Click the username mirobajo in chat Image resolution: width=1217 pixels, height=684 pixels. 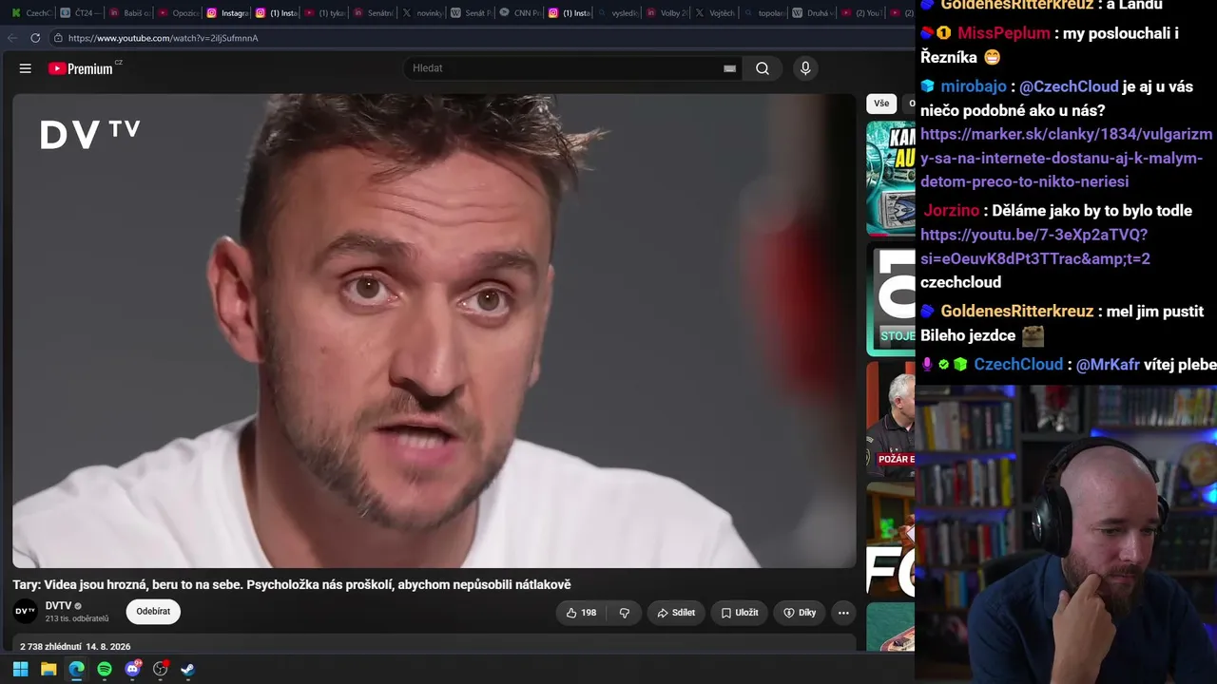[974, 86]
